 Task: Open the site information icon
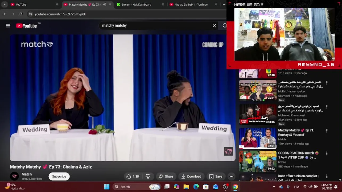click(30, 14)
